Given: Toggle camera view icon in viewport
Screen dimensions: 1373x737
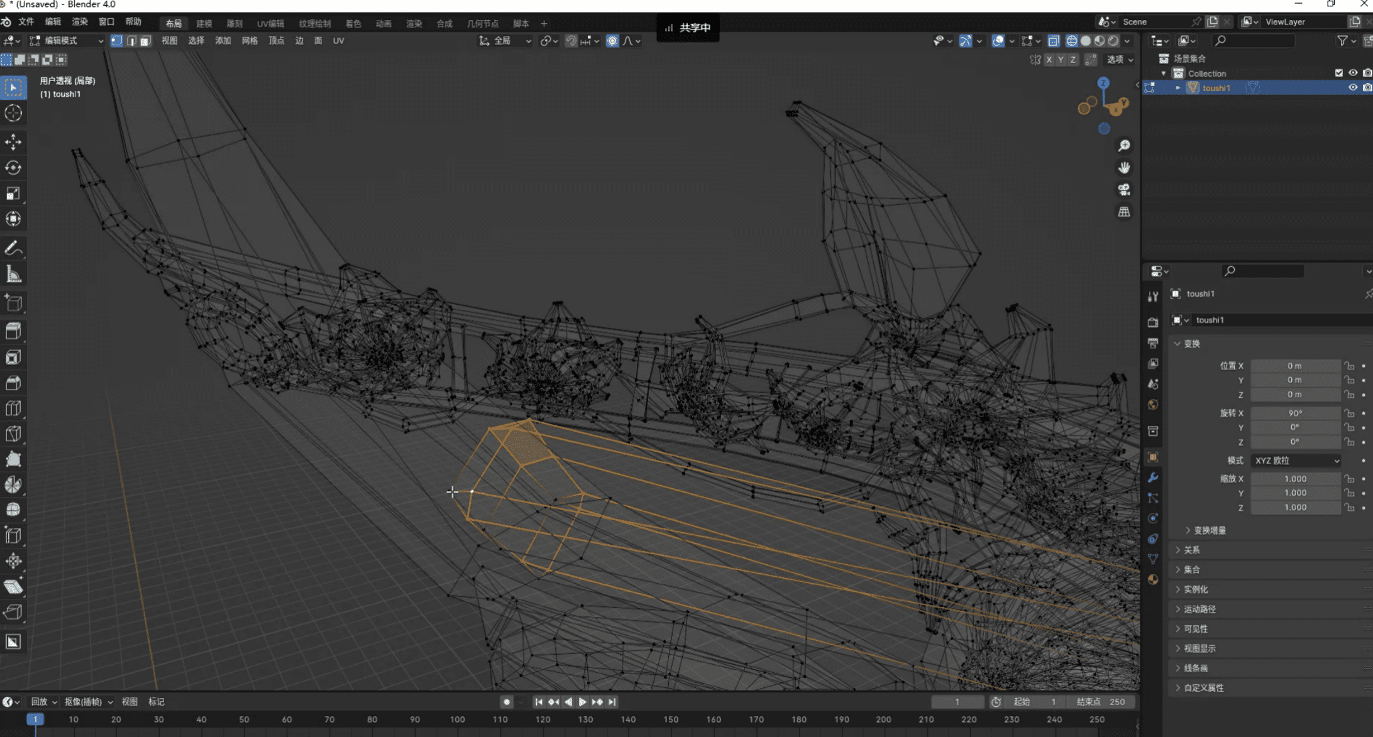Looking at the screenshot, I should pos(1124,189).
